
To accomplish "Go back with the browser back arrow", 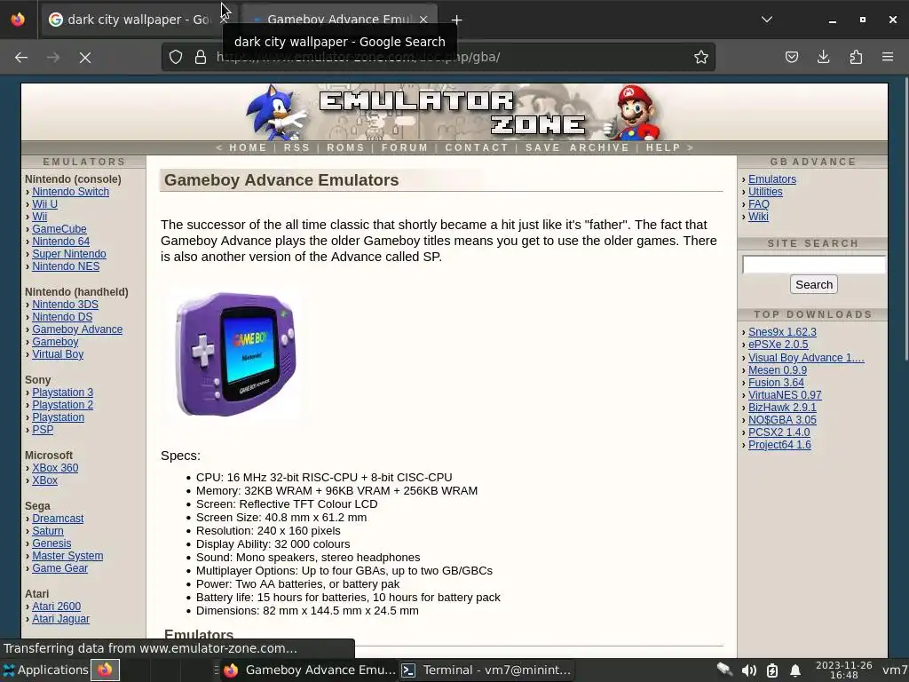I will (21, 58).
